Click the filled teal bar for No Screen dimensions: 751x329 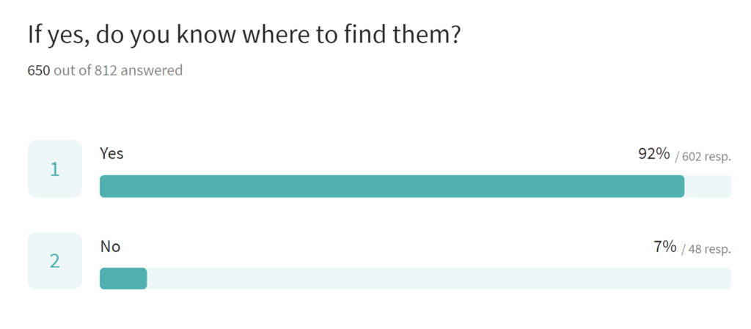(123, 278)
